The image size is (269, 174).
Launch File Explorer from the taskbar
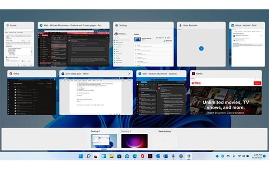[x=112, y=156]
